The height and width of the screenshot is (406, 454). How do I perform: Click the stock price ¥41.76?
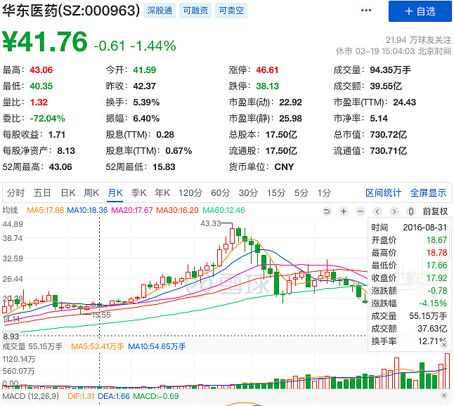click(x=45, y=41)
